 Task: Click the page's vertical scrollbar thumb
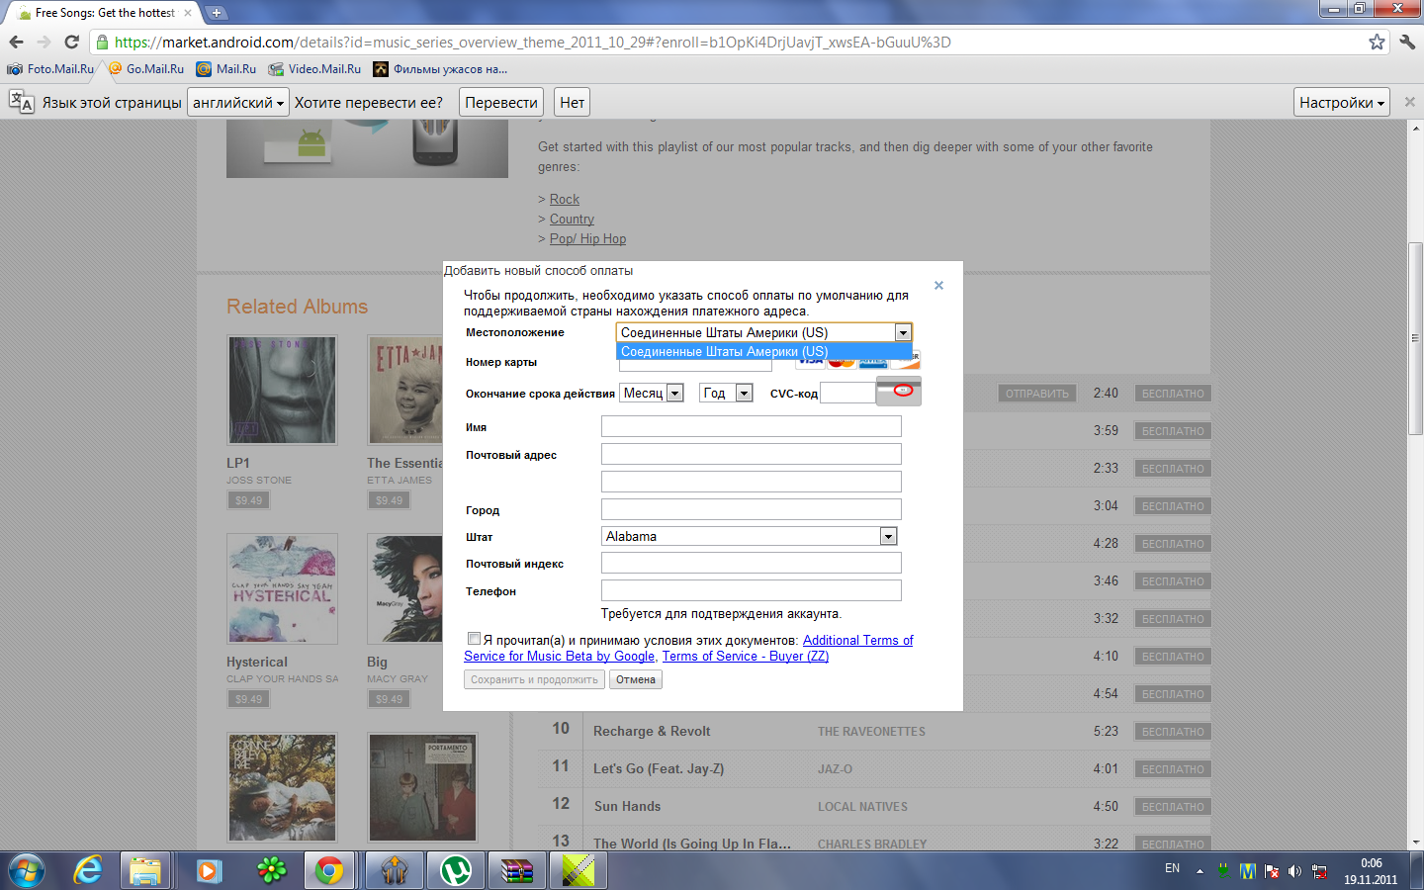(1415, 337)
